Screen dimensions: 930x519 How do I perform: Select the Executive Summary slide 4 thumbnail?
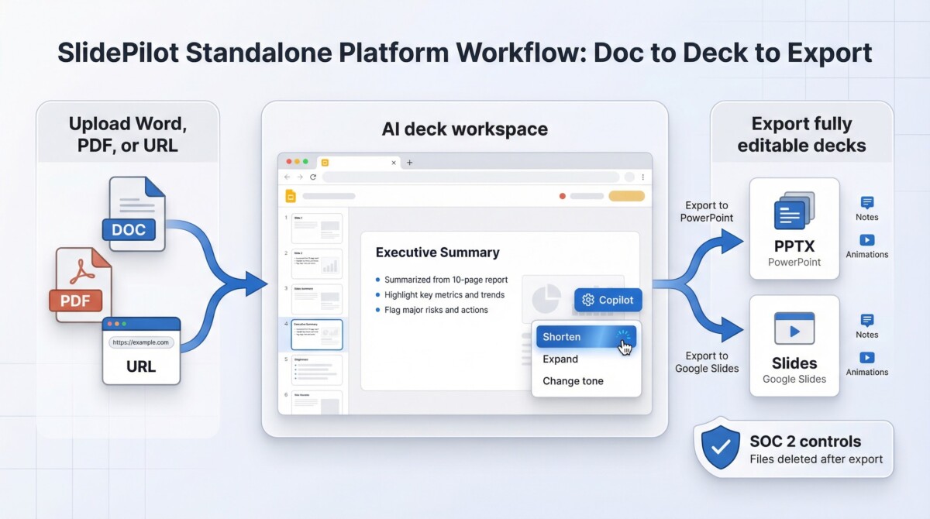click(x=316, y=335)
